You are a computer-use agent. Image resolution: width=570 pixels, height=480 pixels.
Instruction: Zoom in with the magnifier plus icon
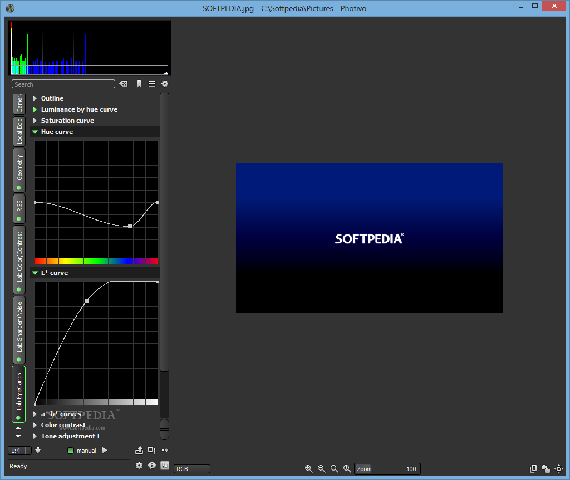coord(308,469)
